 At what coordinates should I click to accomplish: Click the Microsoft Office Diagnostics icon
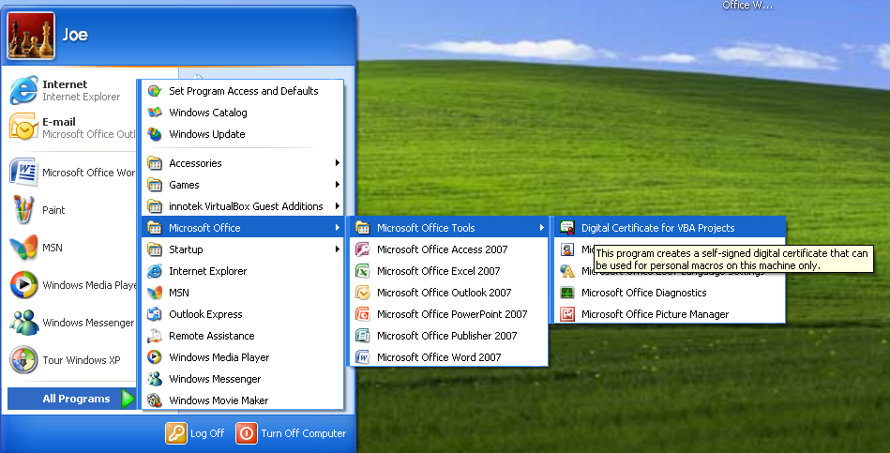(x=567, y=293)
